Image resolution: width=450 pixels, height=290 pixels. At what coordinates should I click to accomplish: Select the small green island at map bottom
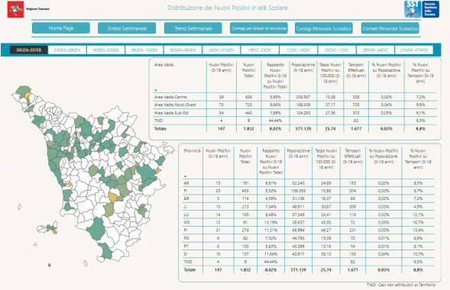pyautogui.click(x=50, y=265)
